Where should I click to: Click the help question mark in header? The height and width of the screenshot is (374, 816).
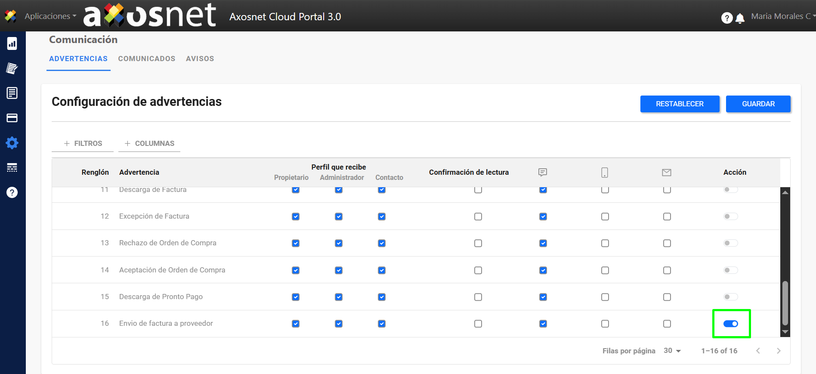click(726, 18)
